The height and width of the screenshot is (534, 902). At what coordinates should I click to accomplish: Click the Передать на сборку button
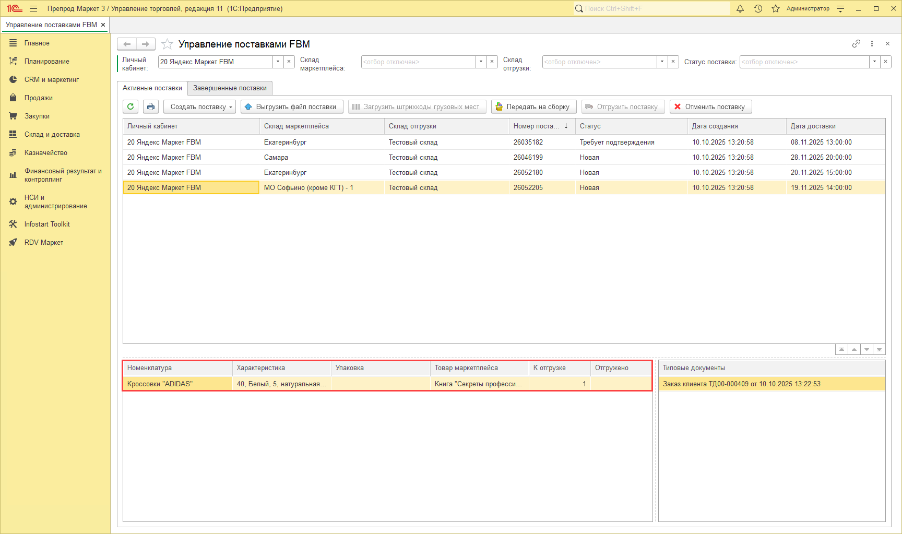point(533,106)
